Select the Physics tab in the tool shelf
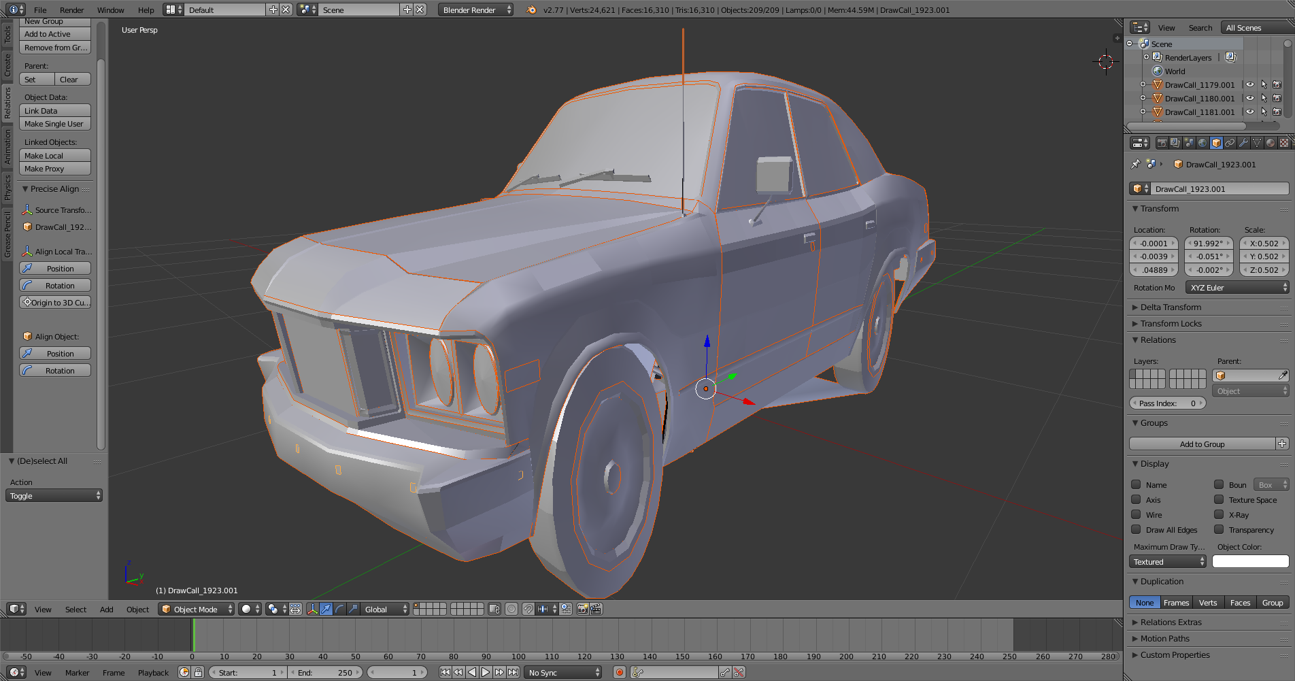 [x=7, y=187]
